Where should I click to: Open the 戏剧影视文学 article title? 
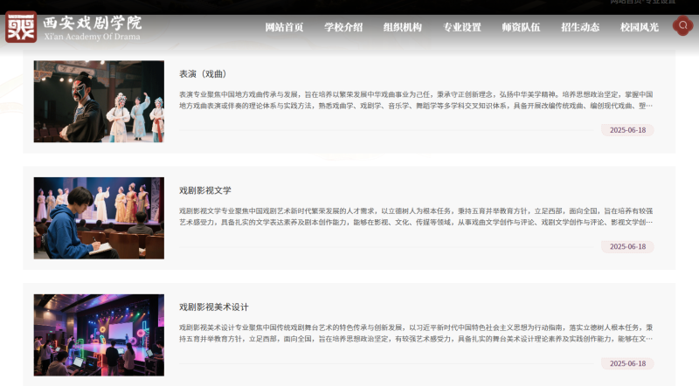click(204, 190)
